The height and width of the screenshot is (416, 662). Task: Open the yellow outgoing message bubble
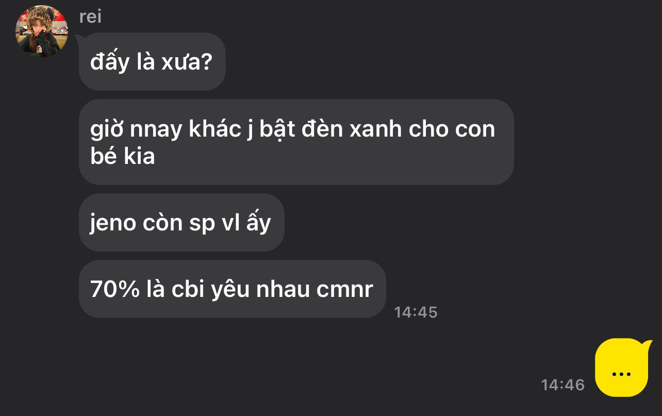click(622, 368)
